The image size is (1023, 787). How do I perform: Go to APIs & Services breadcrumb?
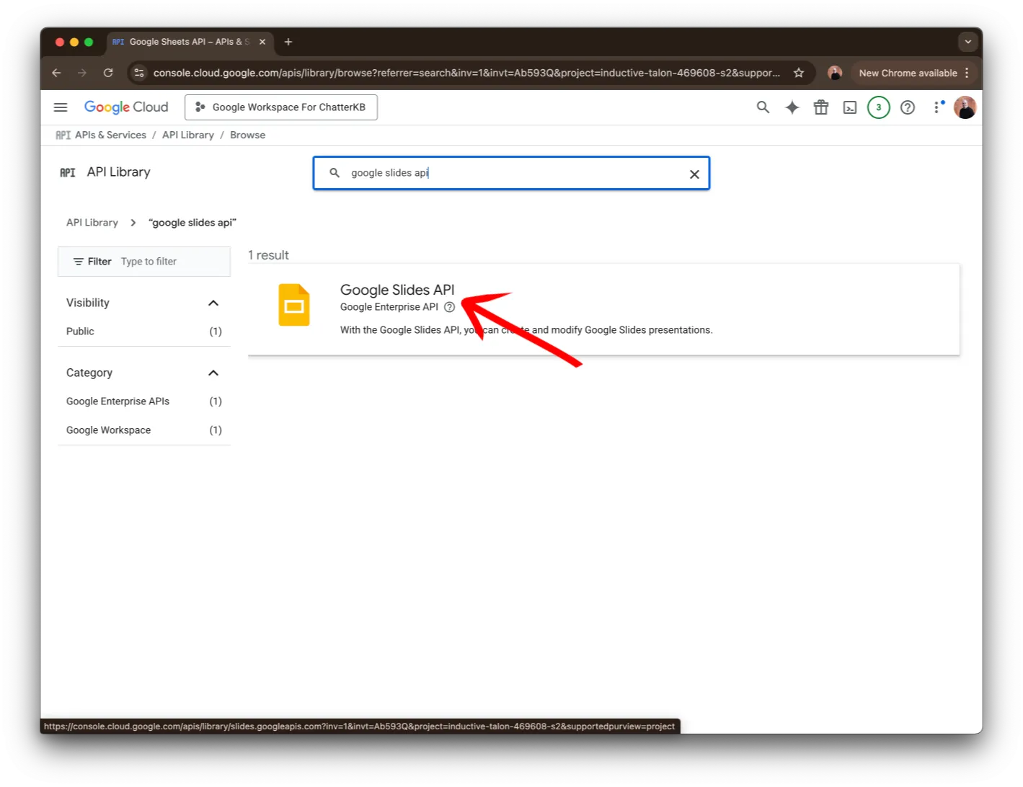pyautogui.click(x=110, y=135)
